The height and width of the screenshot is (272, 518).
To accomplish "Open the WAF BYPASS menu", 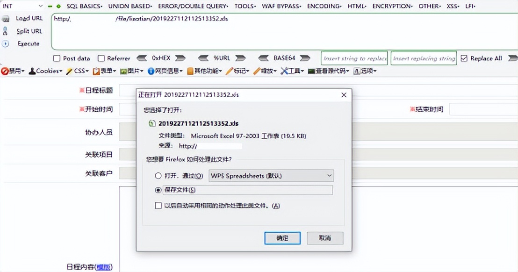I will 281,6.
